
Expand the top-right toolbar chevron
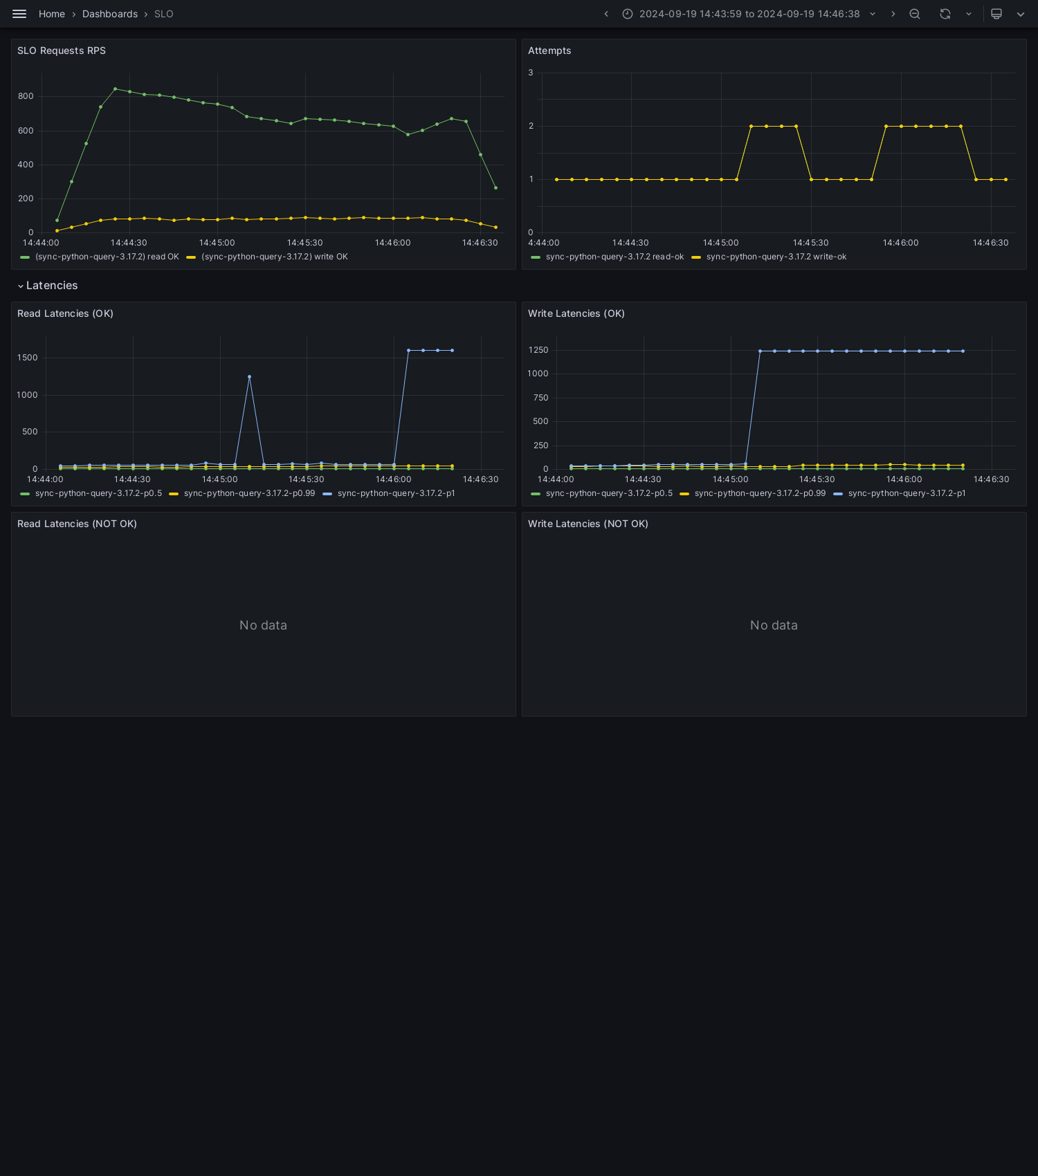coord(1021,14)
